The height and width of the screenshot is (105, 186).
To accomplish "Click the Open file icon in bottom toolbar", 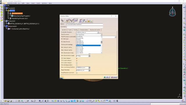I will click(6, 101).
